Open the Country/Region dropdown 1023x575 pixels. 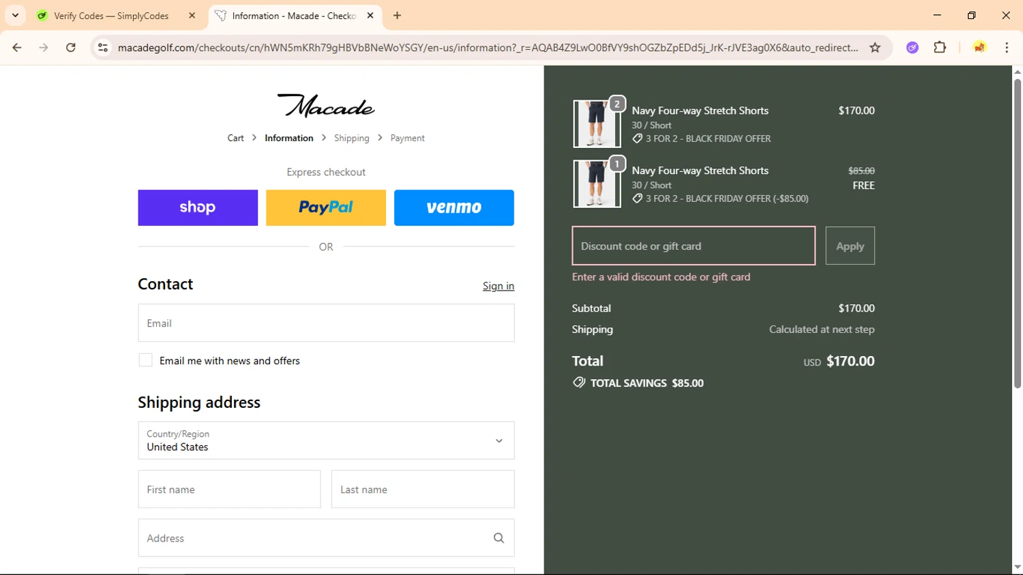[x=326, y=440]
